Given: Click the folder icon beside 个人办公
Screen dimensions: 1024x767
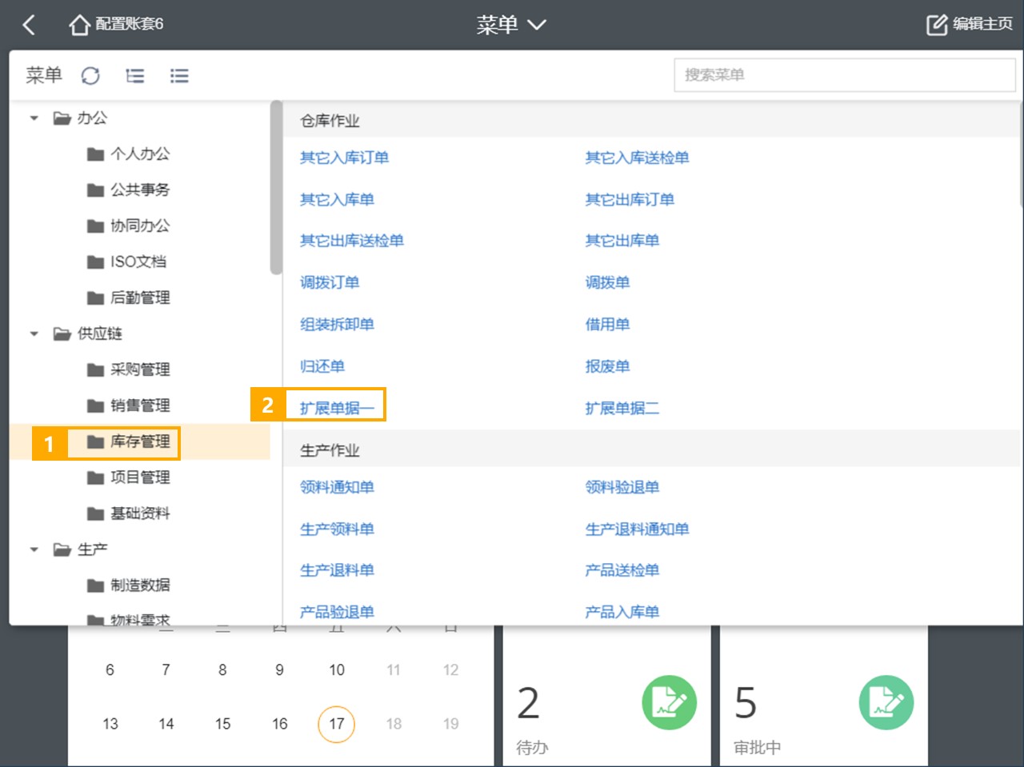Looking at the screenshot, I should coord(95,154).
